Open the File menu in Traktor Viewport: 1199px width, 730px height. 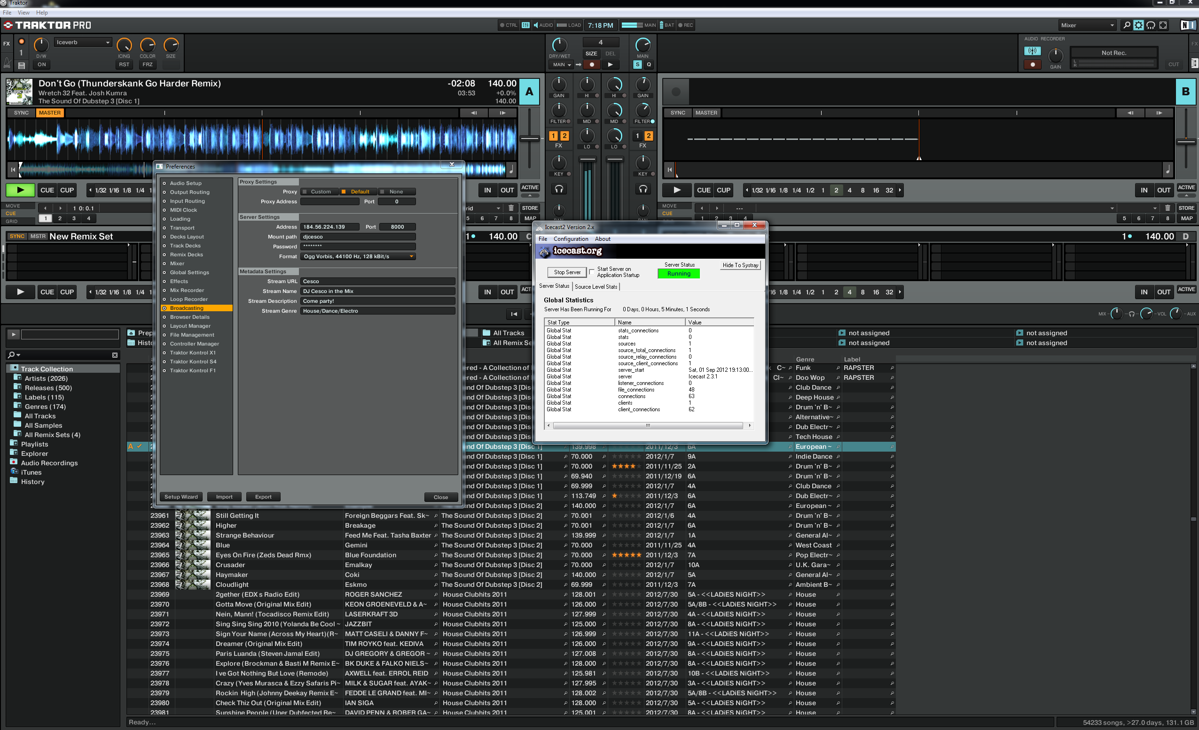(8, 13)
